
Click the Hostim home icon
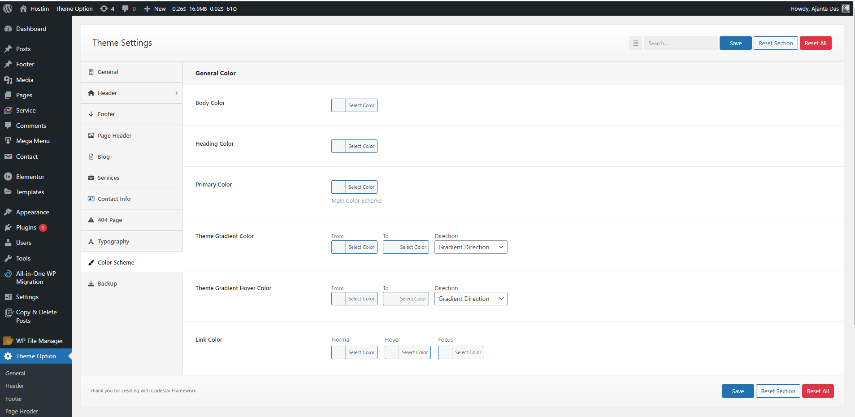point(23,9)
